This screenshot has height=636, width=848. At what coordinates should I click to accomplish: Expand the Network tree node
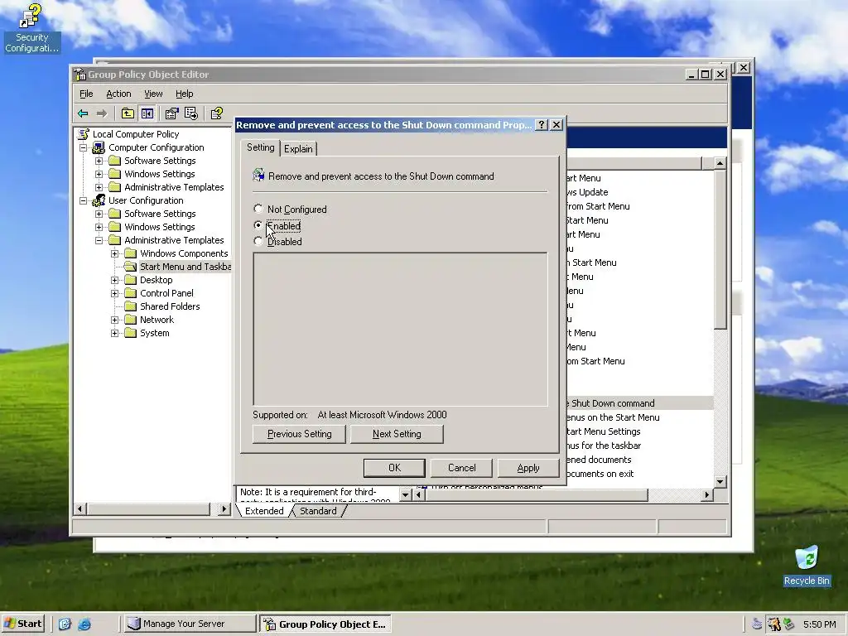114,320
